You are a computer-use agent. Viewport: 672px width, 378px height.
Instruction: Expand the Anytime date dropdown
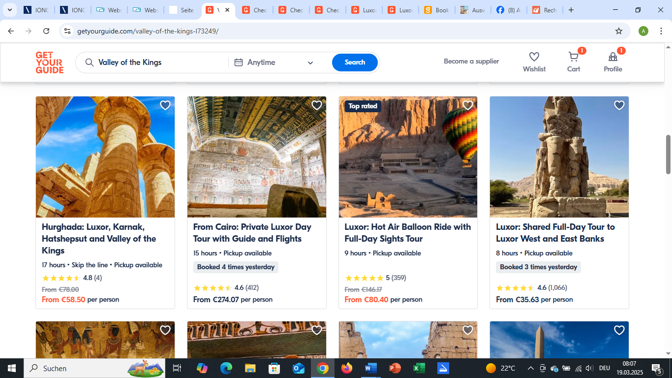[310, 63]
